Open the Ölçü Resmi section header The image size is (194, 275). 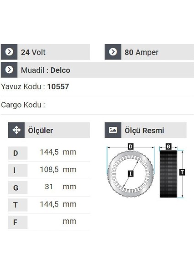pos(145,130)
